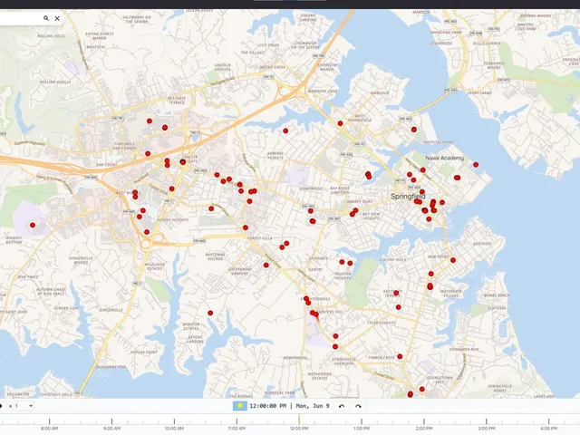Click the sun daytime indicator icon
The image size is (580, 435).
pos(239,406)
